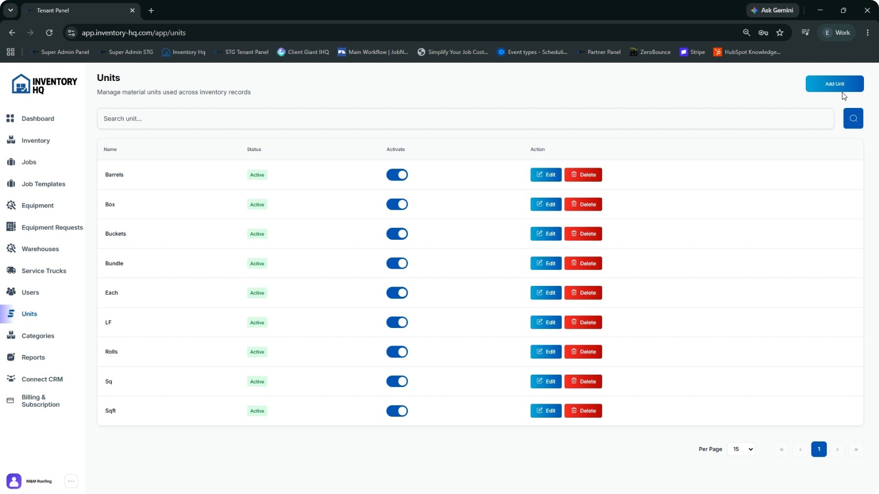Image resolution: width=879 pixels, height=494 pixels.
Task: Open the Dashboard sidebar icon
Action: pyautogui.click(x=10, y=118)
